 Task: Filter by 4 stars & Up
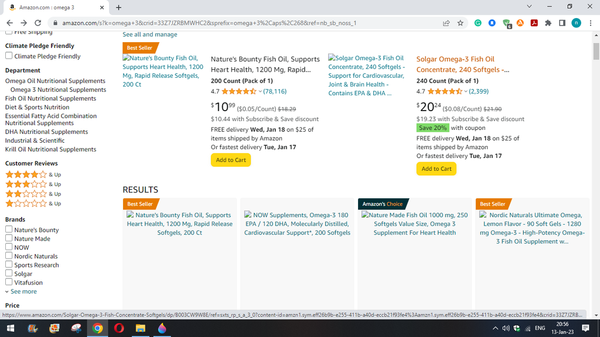click(33, 174)
